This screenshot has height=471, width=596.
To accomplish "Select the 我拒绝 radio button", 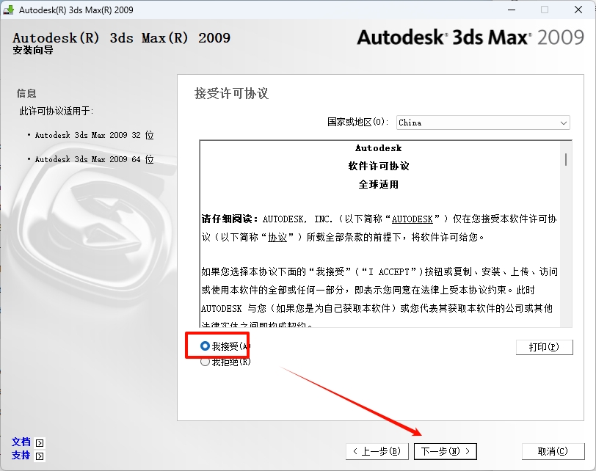I will click(205, 361).
